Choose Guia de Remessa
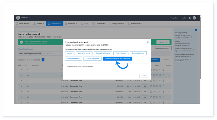The width and height of the screenshot is (217, 120). tap(73, 59)
